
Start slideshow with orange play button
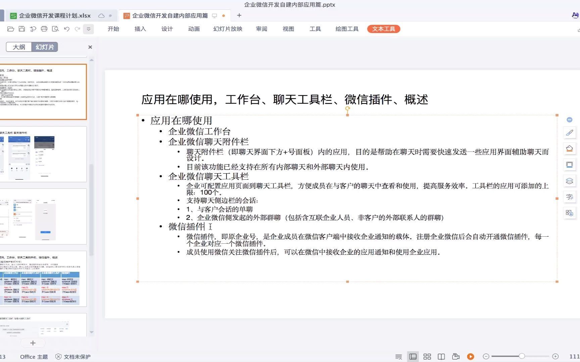coord(471,357)
